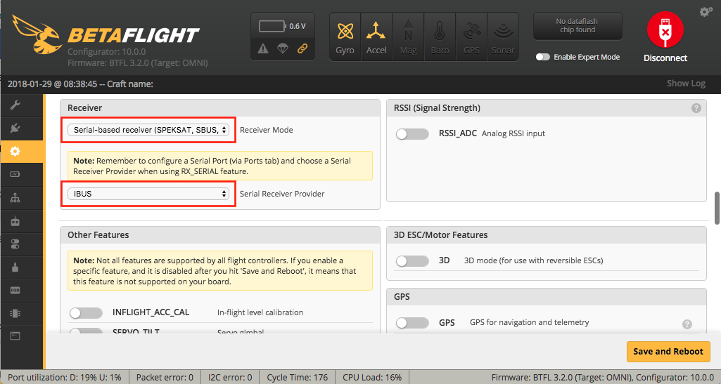Enable GPS for navigation and telemetry switch
Viewport: 721px width, 384px height.
point(412,322)
